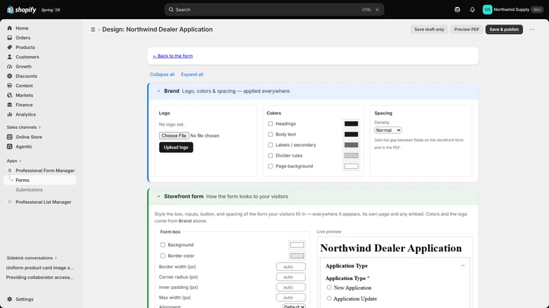Viewport: 549px width, 308px height.
Task: Open the Home sidebar icon
Action: [x=10, y=28]
